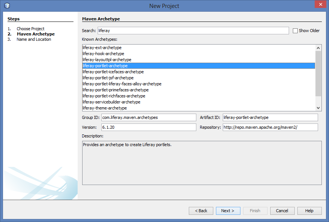Click the Group ID field

click(x=148, y=117)
